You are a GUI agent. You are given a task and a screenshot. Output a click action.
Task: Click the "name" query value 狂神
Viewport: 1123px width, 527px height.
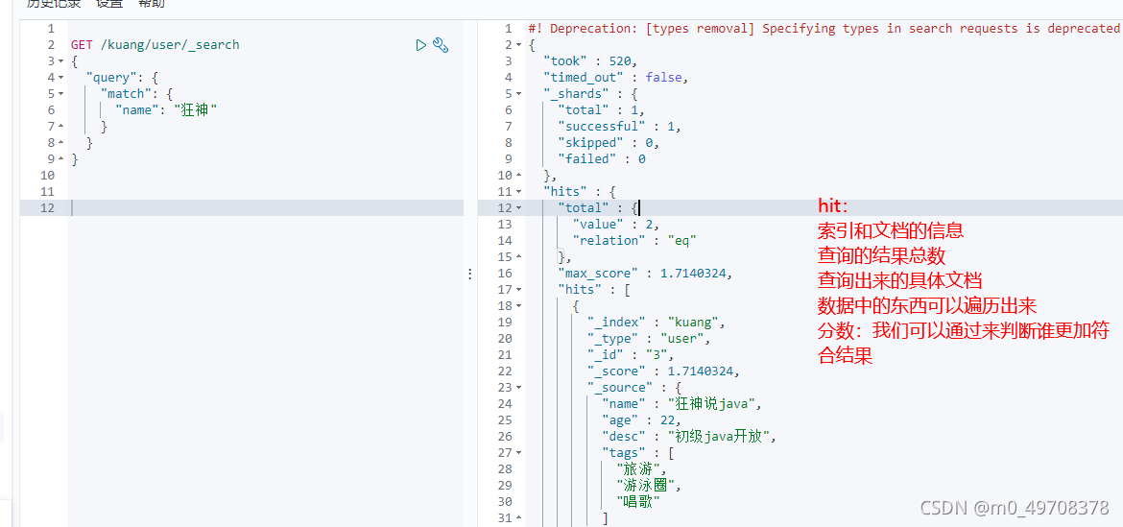click(x=196, y=110)
